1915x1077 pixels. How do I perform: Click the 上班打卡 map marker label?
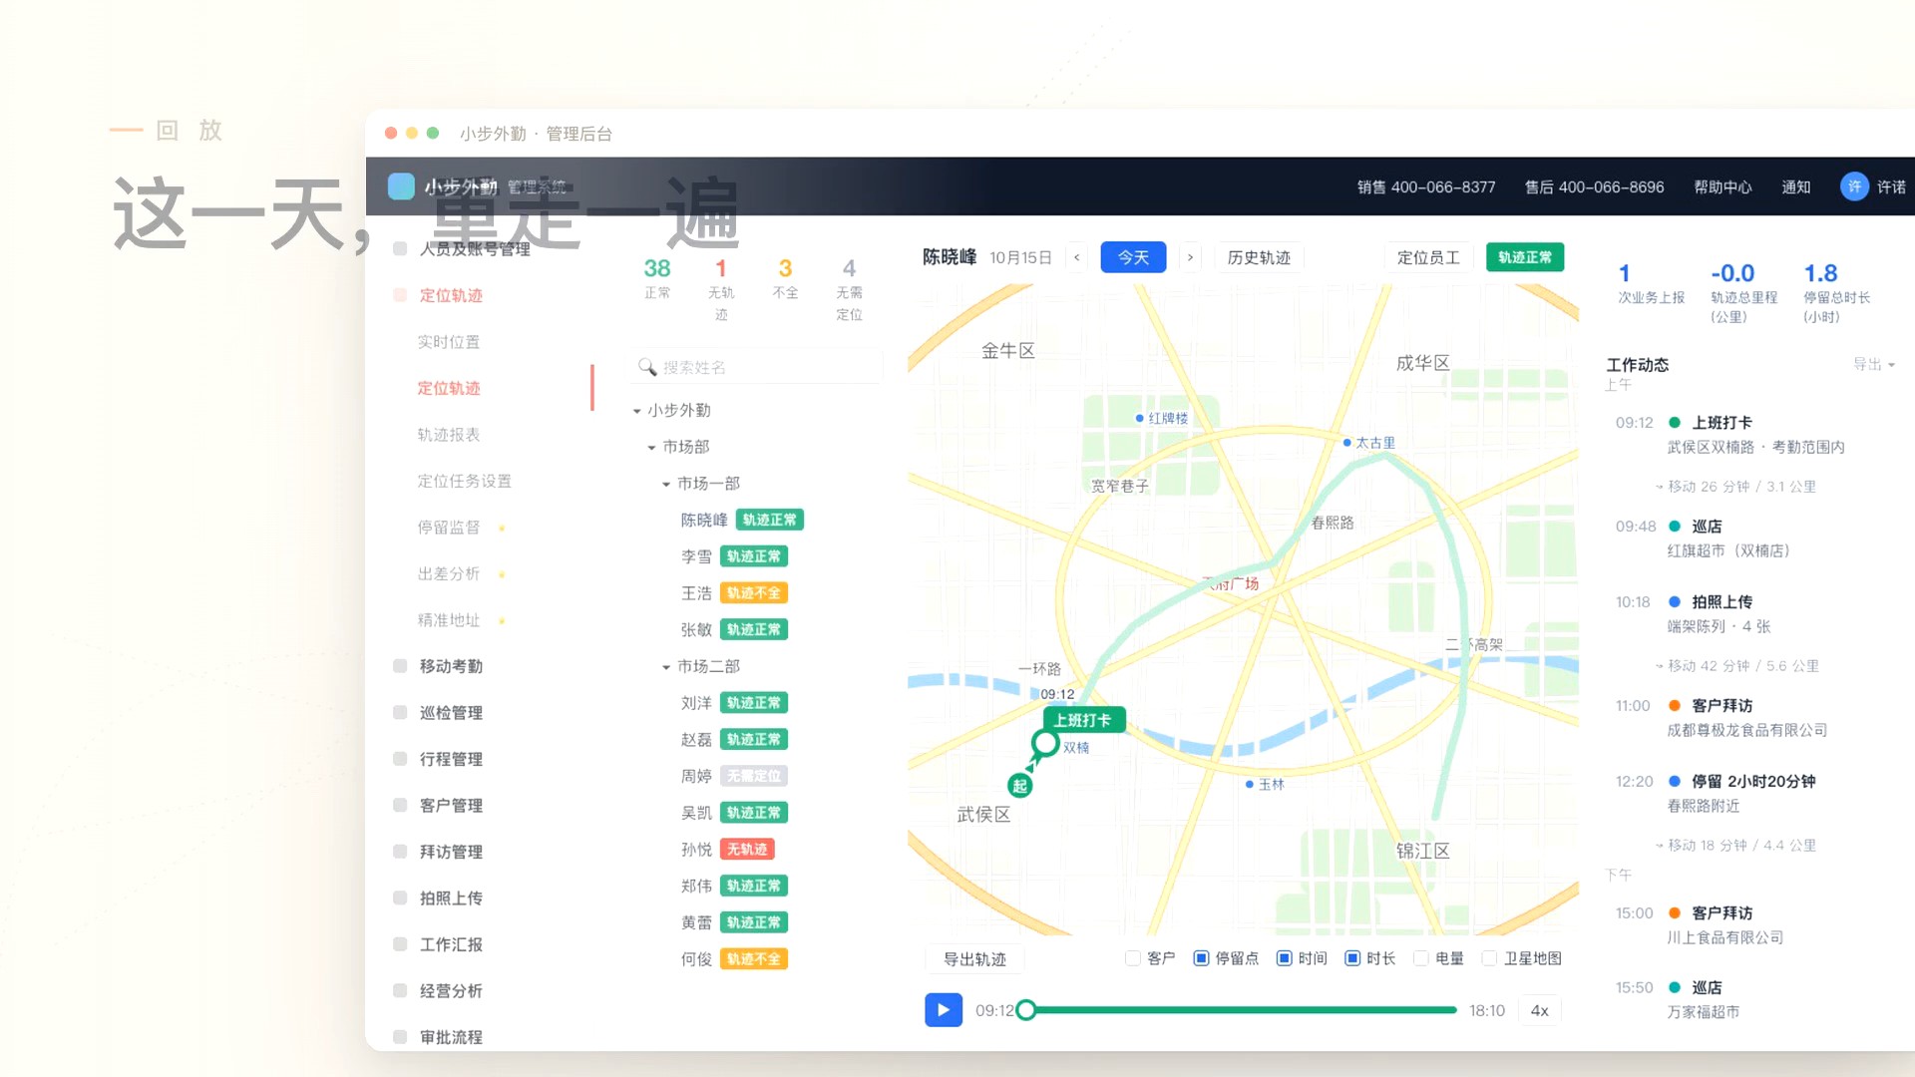1084,720
